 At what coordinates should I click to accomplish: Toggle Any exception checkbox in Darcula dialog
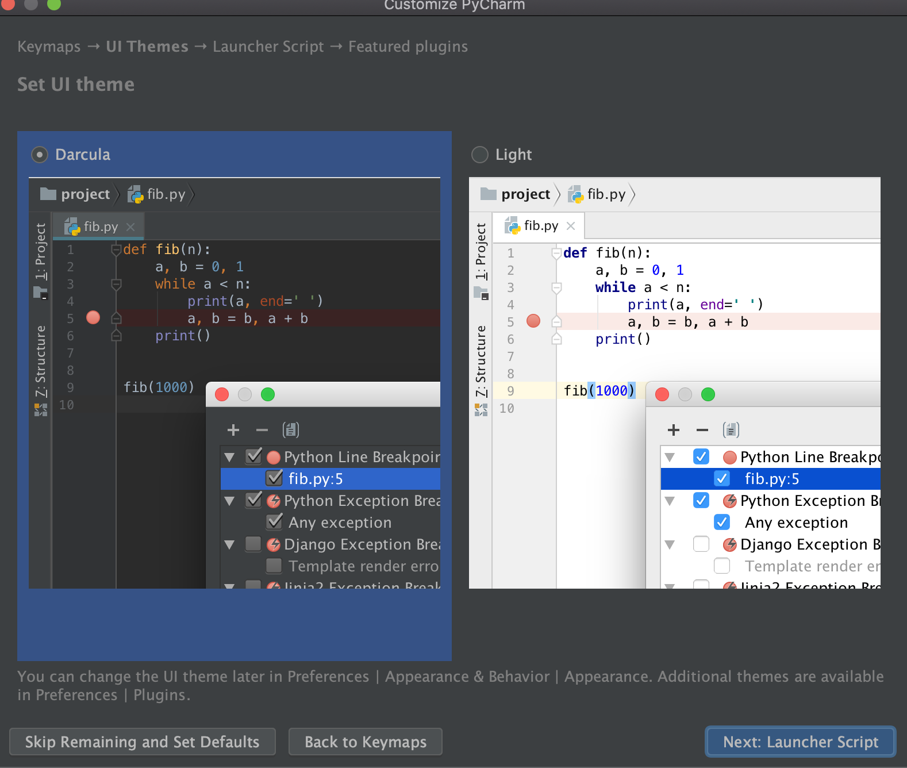click(274, 521)
